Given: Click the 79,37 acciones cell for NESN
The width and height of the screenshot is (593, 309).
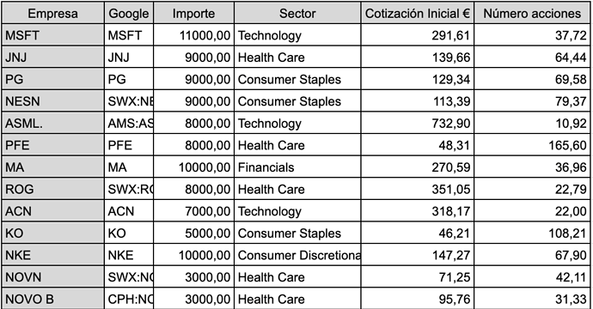Looking at the screenshot, I should [x=532, y=101].
